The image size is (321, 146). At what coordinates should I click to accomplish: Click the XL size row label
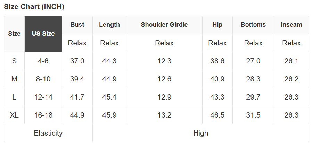tap(14, 115)
